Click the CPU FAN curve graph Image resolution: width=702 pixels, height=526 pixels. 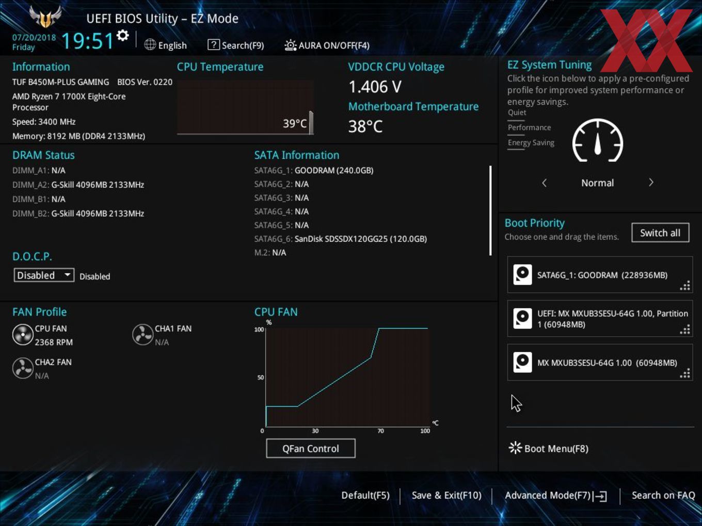(x=346, y=376)
